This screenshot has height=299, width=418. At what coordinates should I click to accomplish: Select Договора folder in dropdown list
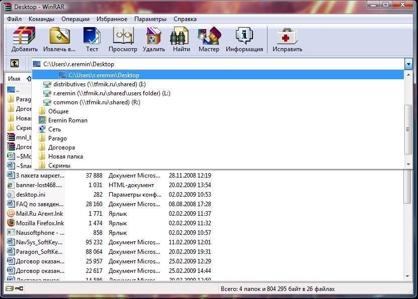(61, 147)
